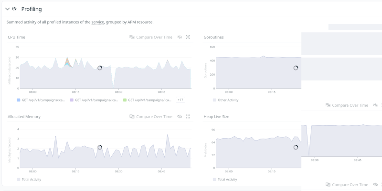
Task: Click the compare icon in CPU Time header
Action: 132,37
